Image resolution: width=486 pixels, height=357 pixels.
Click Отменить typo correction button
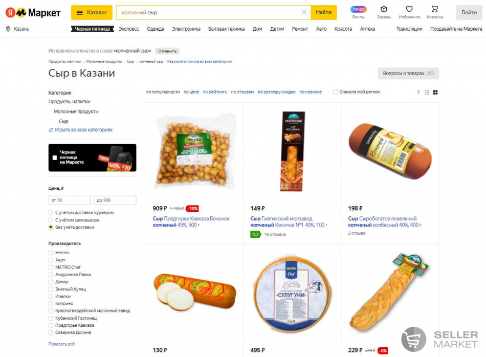pos(167,51)
